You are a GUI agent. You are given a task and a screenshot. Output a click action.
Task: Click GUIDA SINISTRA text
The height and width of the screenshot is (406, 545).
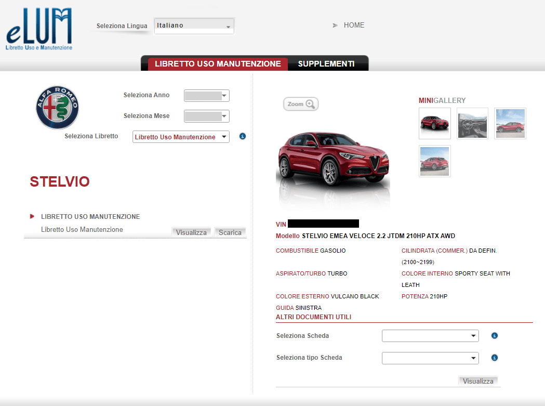point(299,308)
